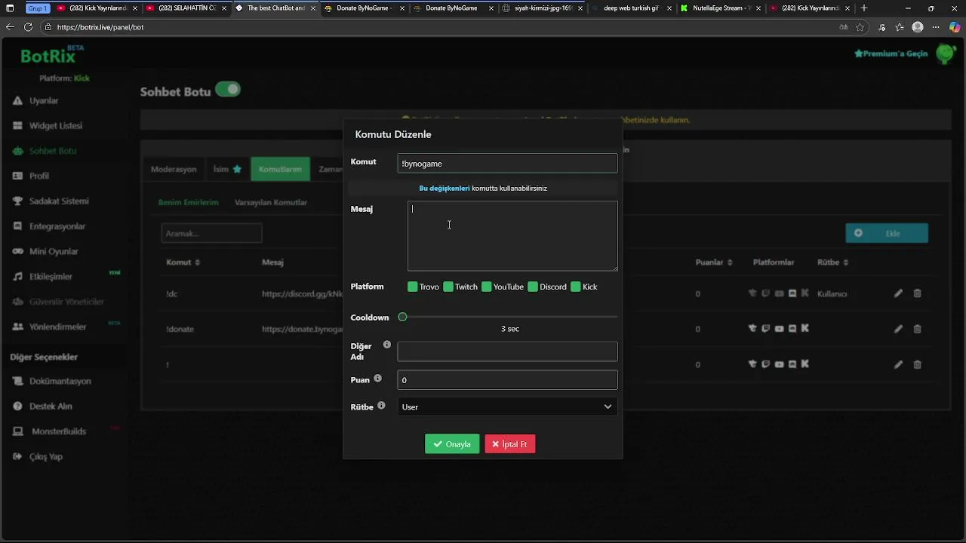The width and height of the screenshot is (966, 543).
Task: Click the pencil edit icon for !dc
Action: click(x=898, y=293)
